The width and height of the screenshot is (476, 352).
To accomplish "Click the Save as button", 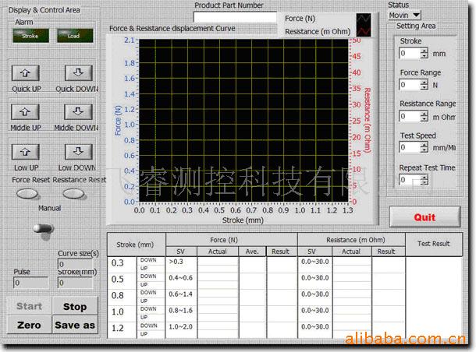I will pos(75,325).
